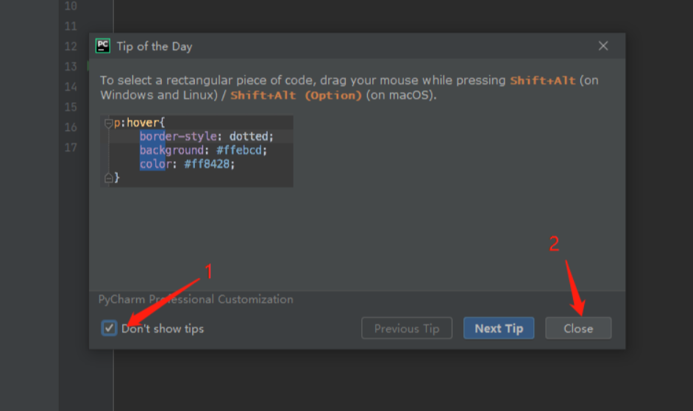
Task: Click the 'p:hover{' selector line
Action: pyautogui.click(x=139, y=122)
